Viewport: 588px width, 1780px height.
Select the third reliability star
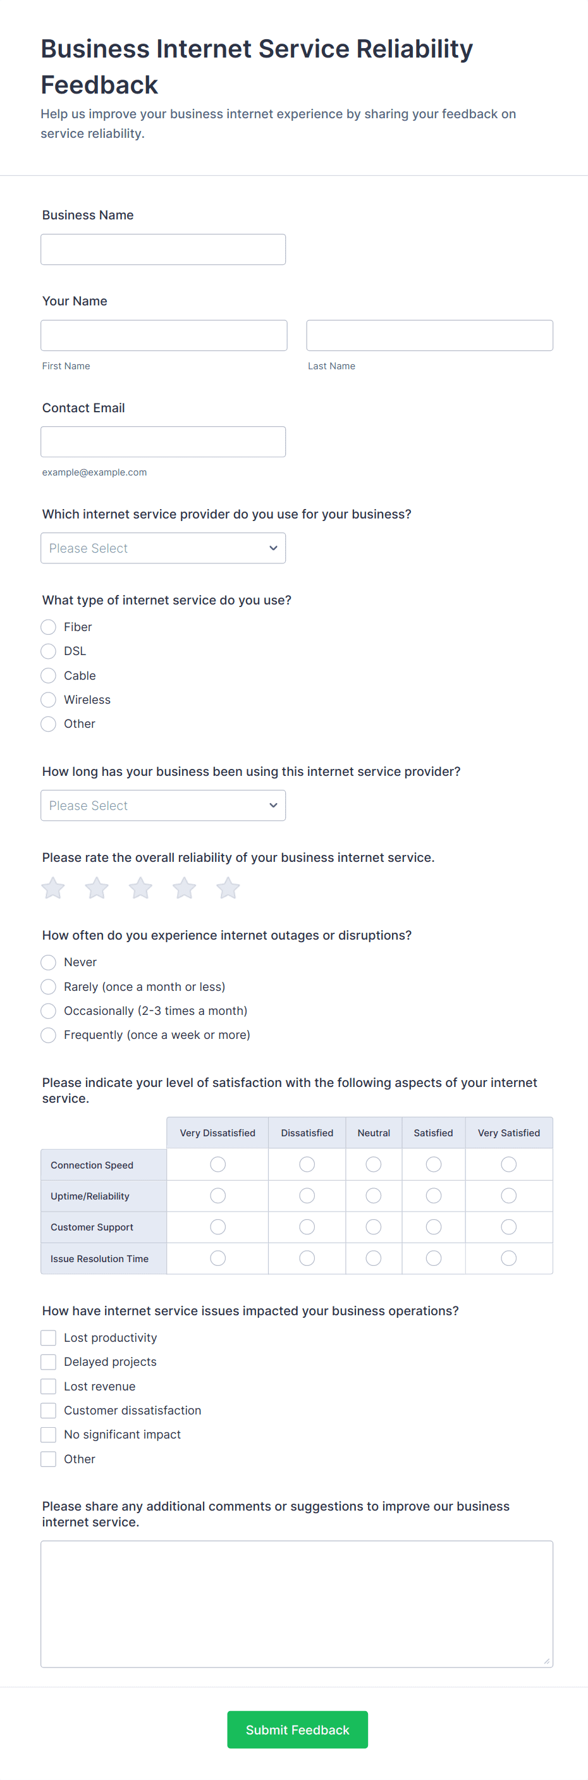click(x=140, y=888)
